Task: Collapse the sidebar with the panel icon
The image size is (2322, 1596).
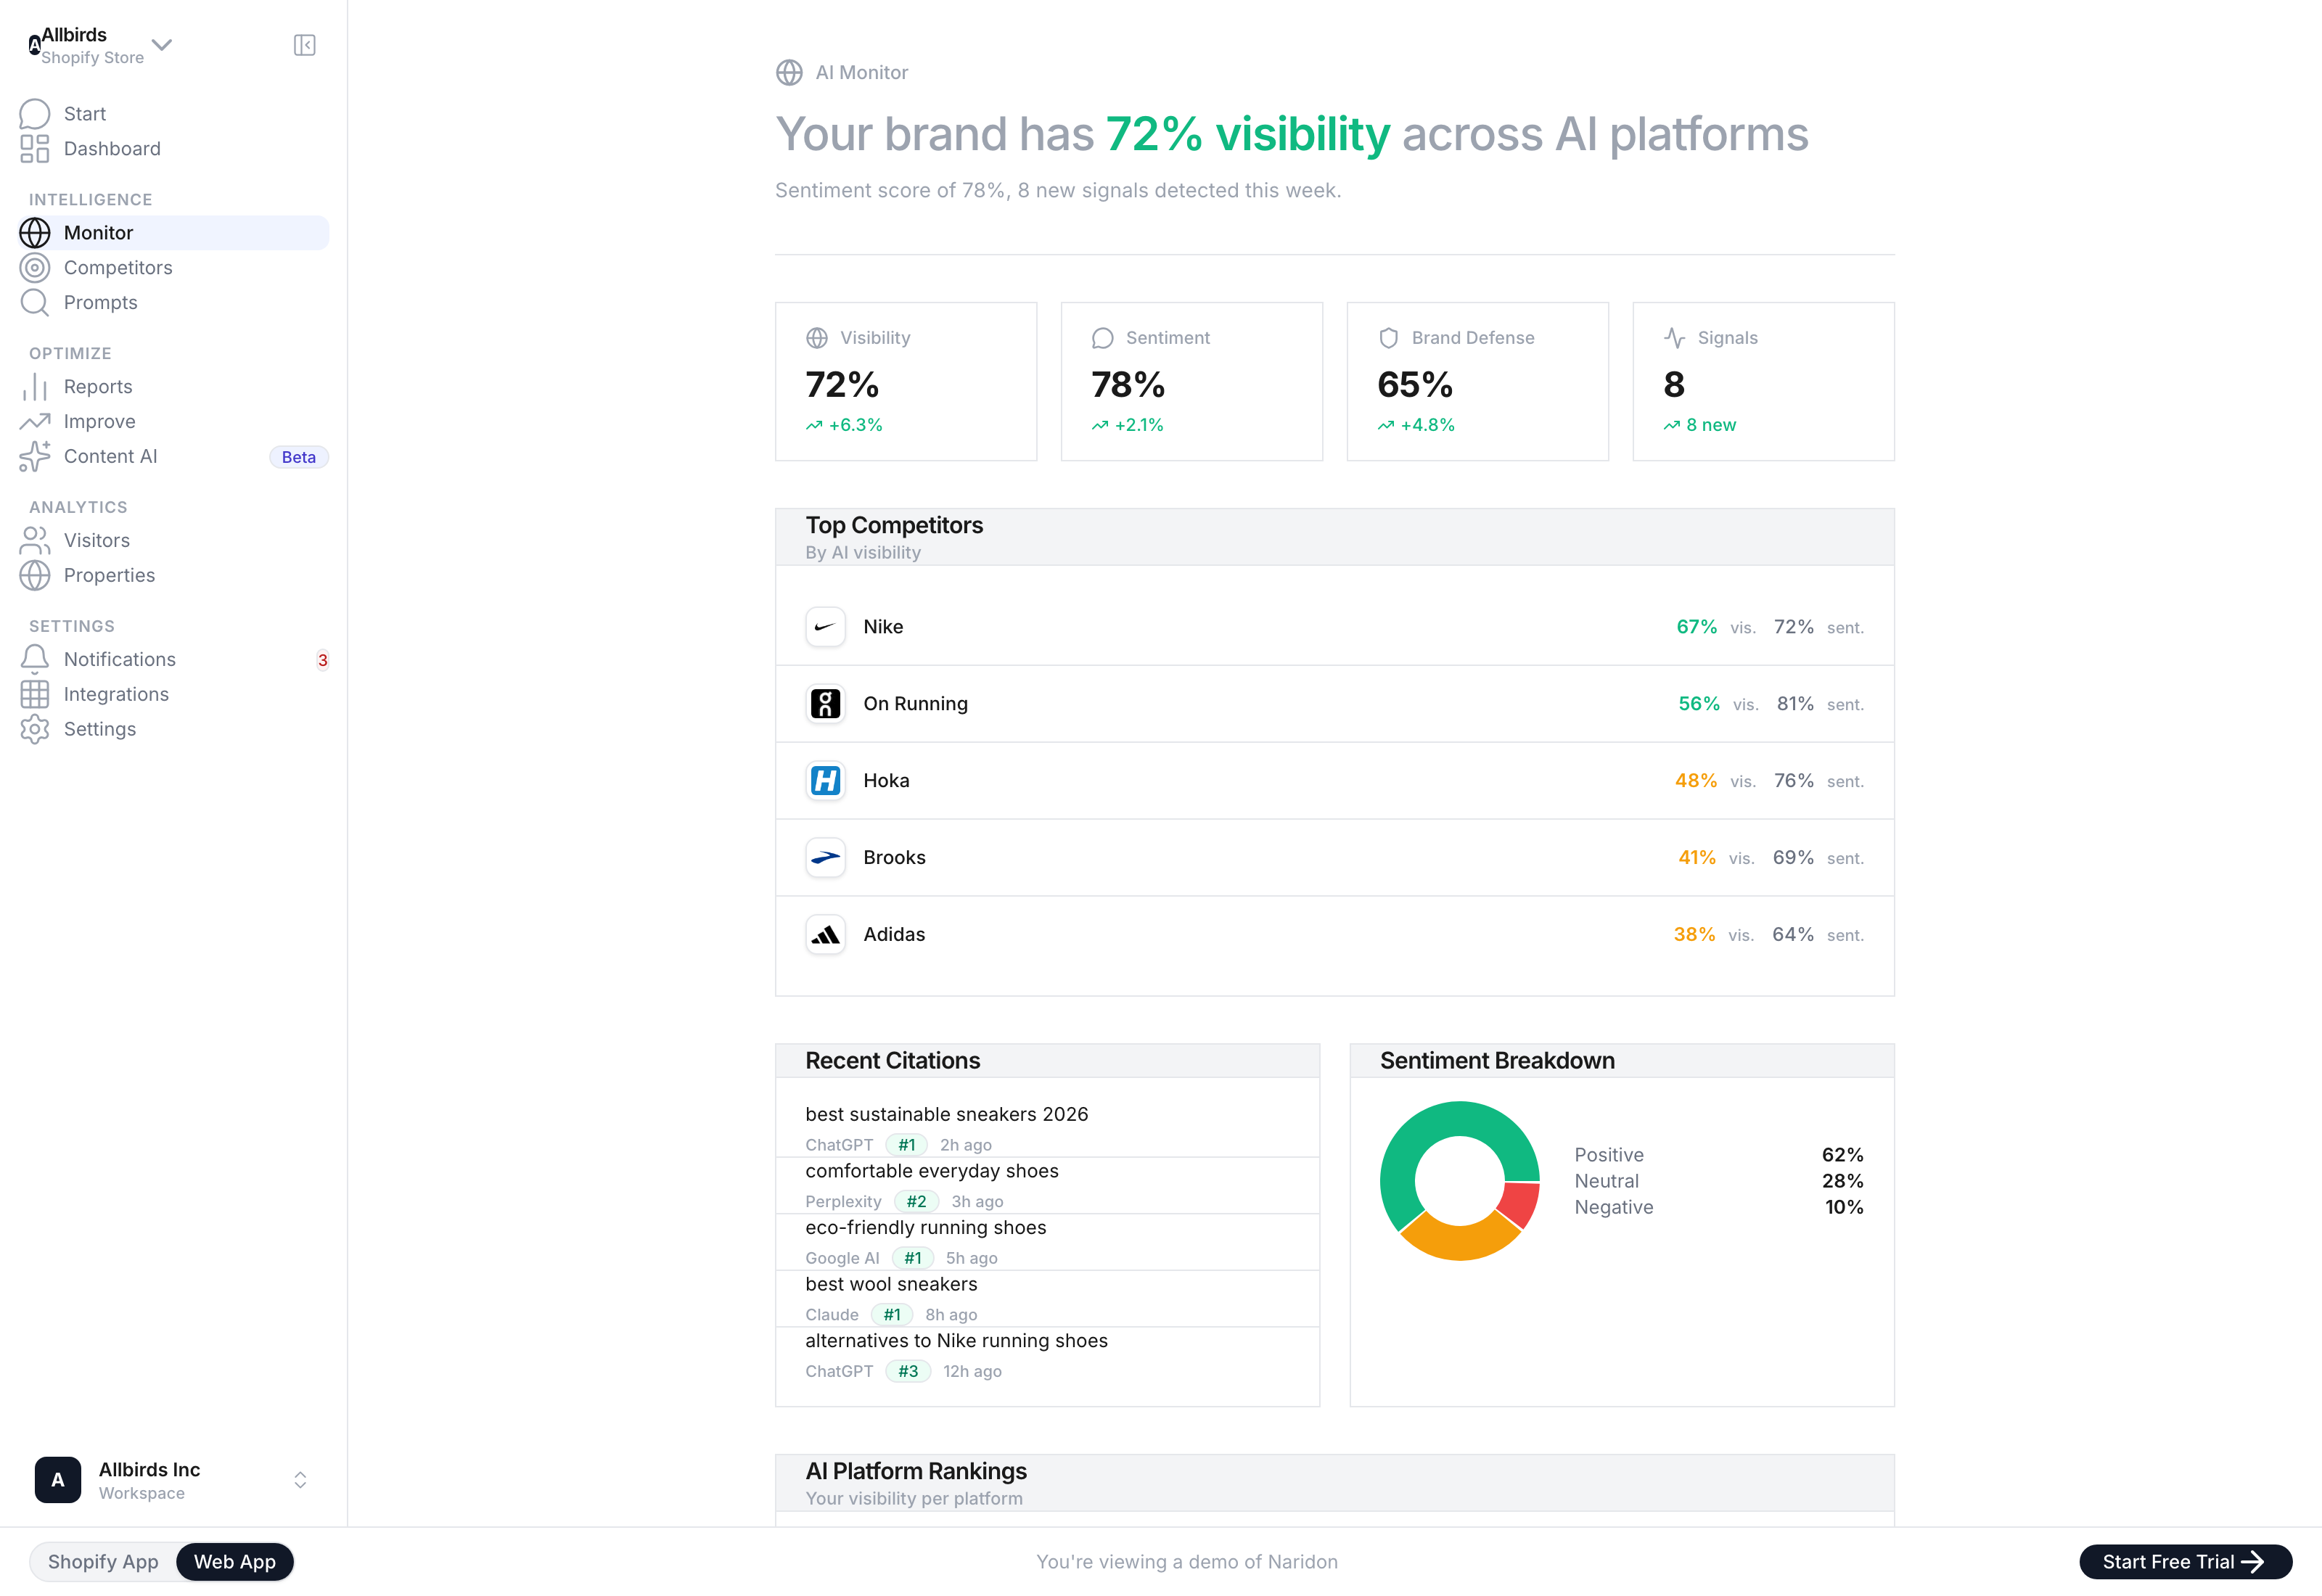Action: 304,45
